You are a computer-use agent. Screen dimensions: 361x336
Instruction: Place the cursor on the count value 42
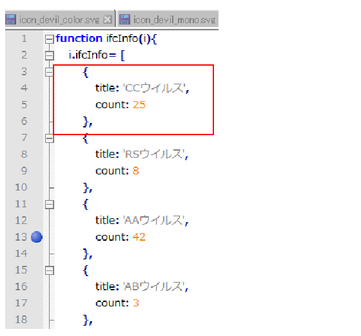point(139,237)
